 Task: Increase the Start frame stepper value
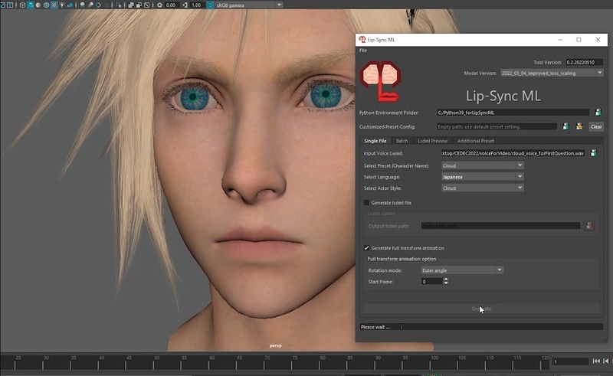[x=446, y=280]
